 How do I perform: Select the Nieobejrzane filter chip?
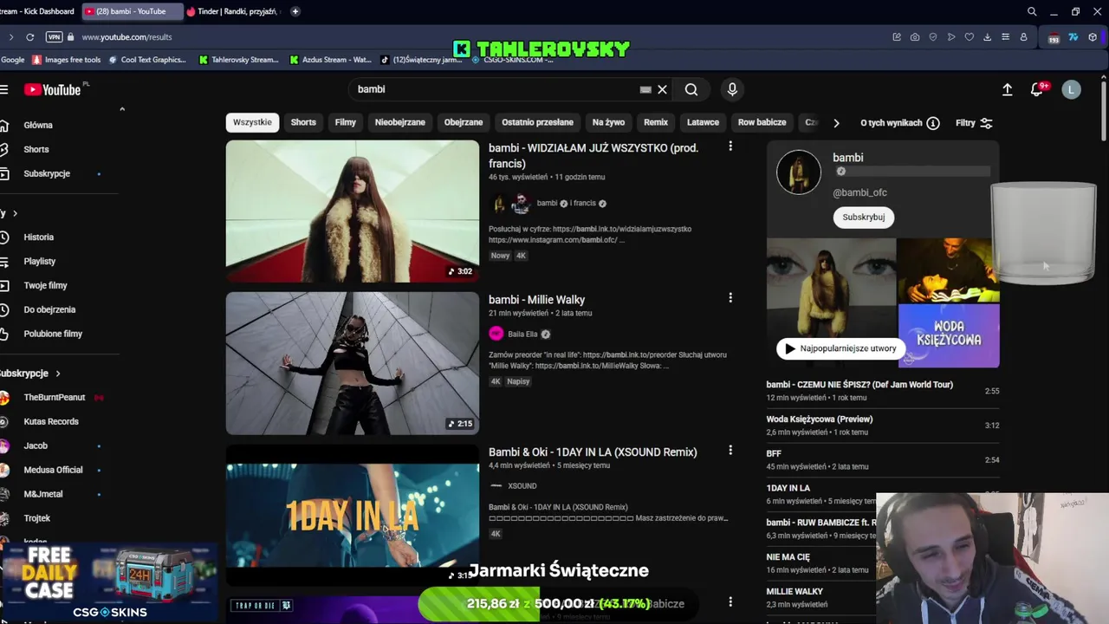pyautogui.click(x=400, y=122)
